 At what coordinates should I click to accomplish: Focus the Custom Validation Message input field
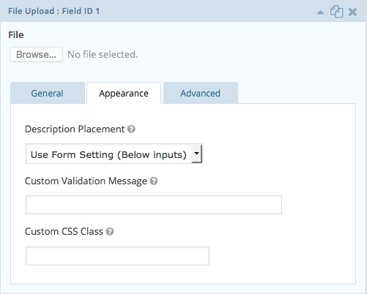pyautogui.click(x=154, y=205)
